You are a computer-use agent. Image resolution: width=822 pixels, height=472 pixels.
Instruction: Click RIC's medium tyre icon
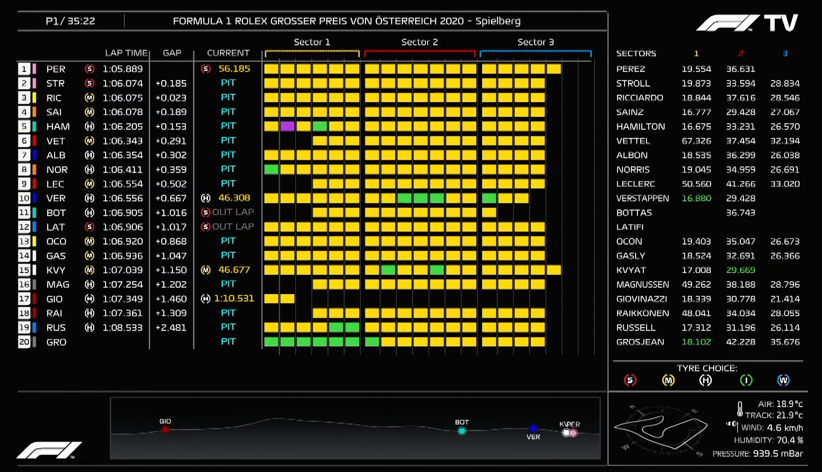click(x=90, y=98)
